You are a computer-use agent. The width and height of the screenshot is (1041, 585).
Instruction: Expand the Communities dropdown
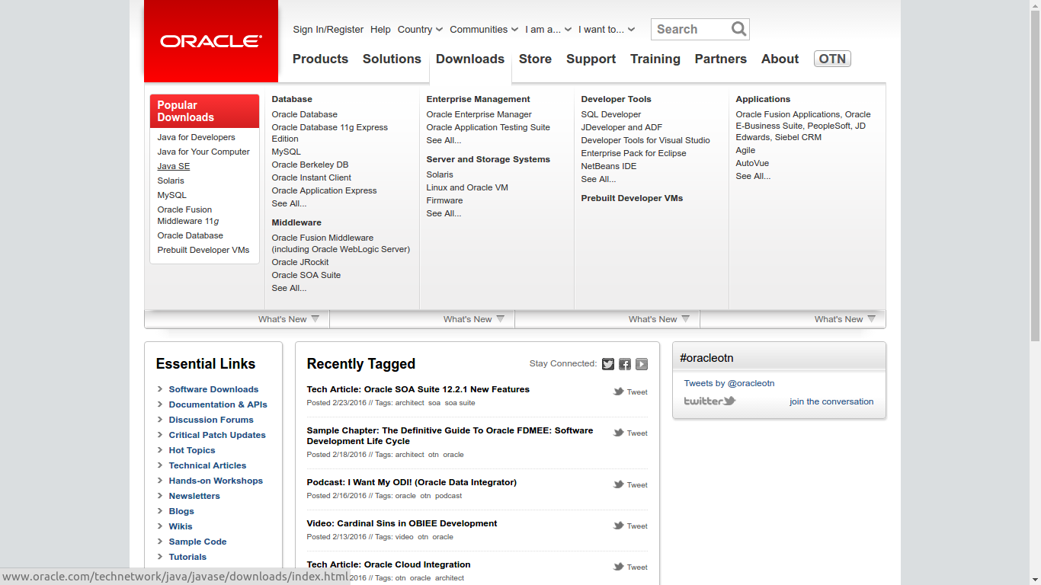484,30
